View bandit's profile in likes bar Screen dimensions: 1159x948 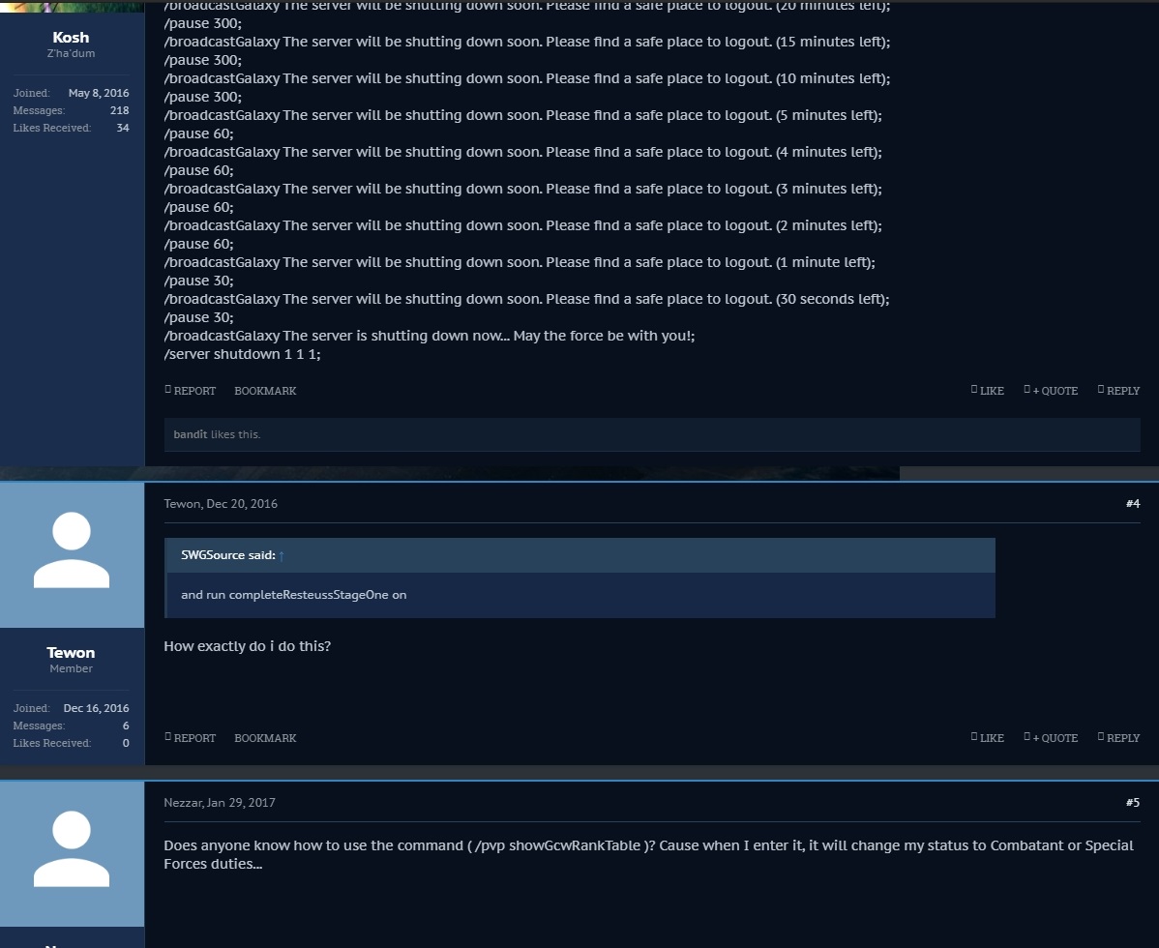(190, 434)
